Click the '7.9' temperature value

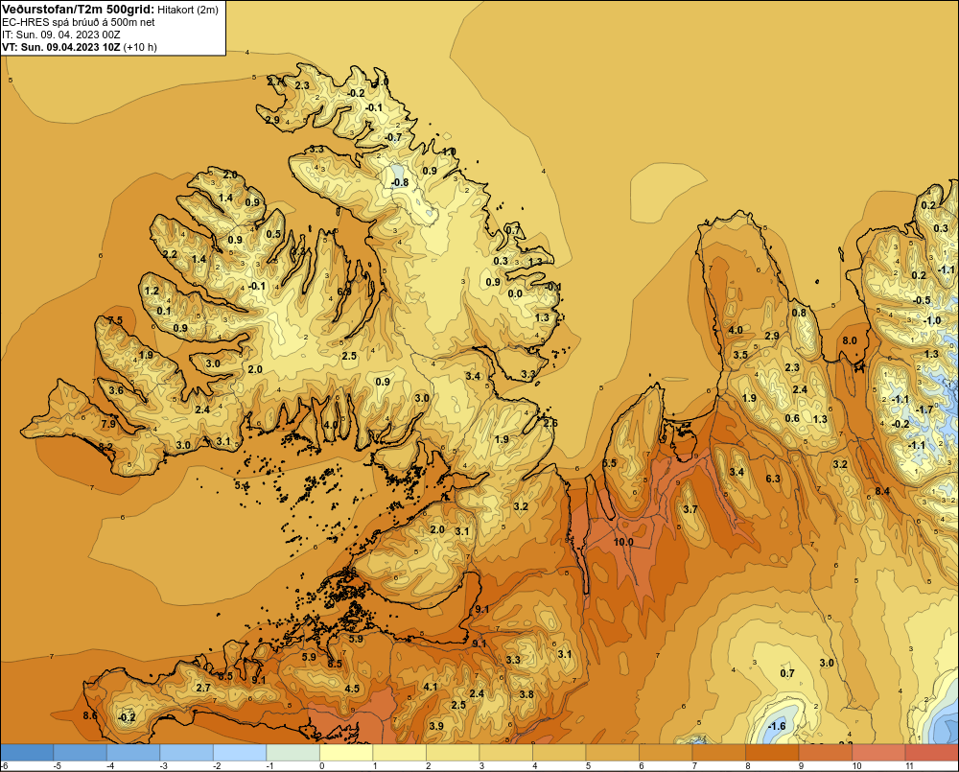click(x=108, y=424)
